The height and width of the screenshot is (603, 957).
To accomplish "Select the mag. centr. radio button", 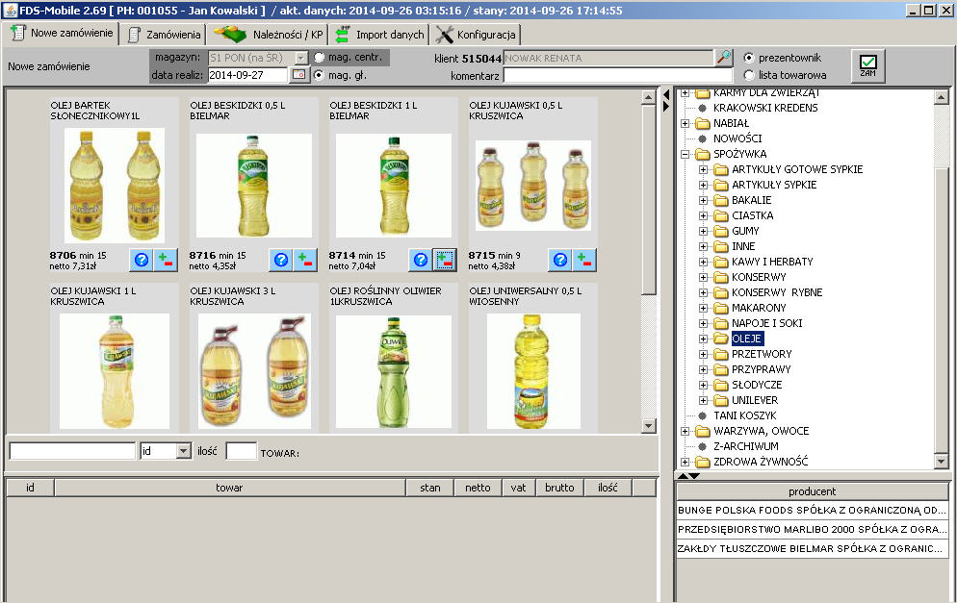I will (x=319, y=58).
